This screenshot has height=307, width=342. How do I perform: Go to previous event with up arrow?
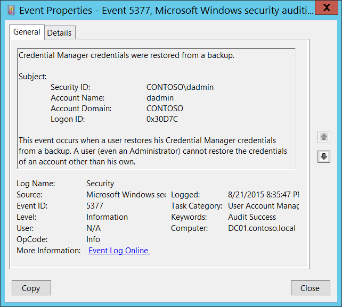pos(323,137)
